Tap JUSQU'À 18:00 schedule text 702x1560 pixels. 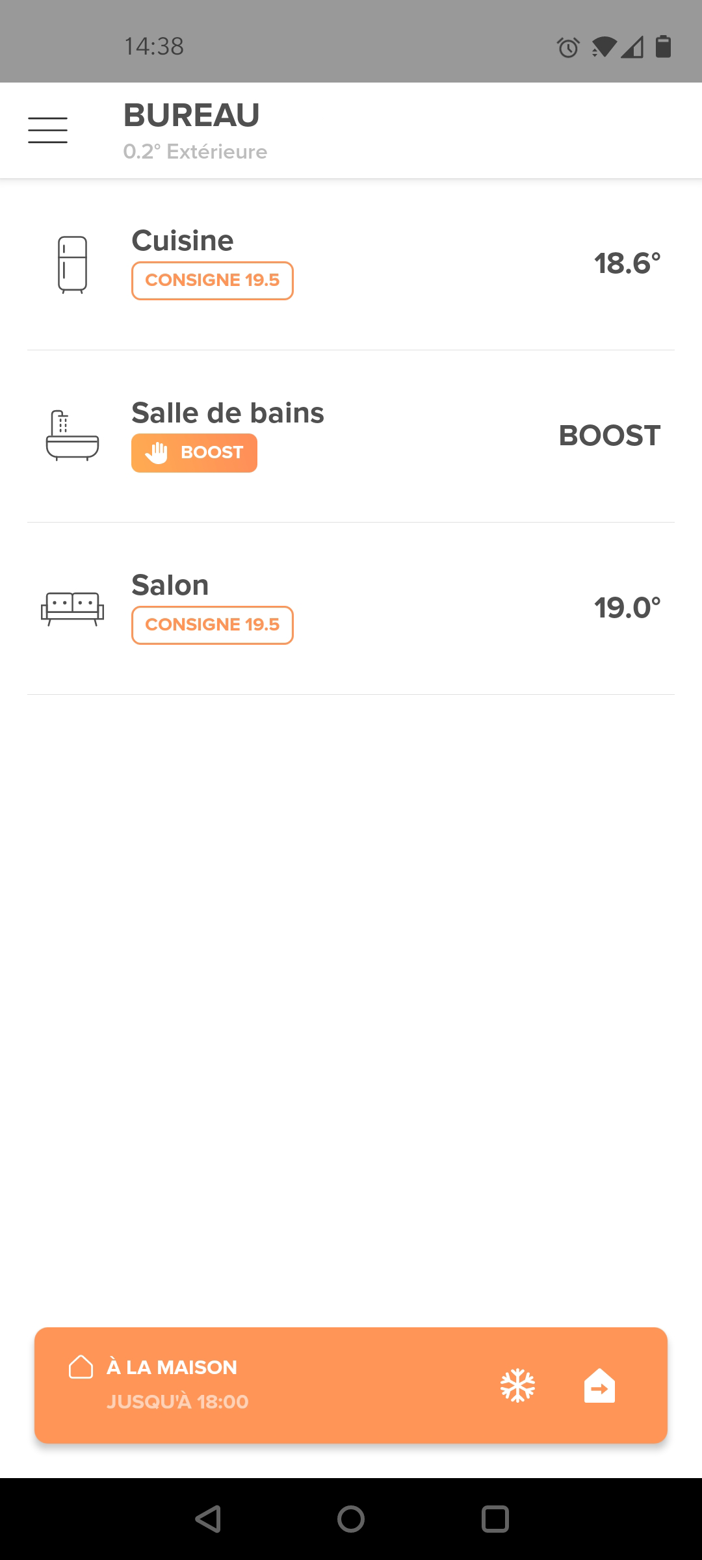tap(177, 1402)
